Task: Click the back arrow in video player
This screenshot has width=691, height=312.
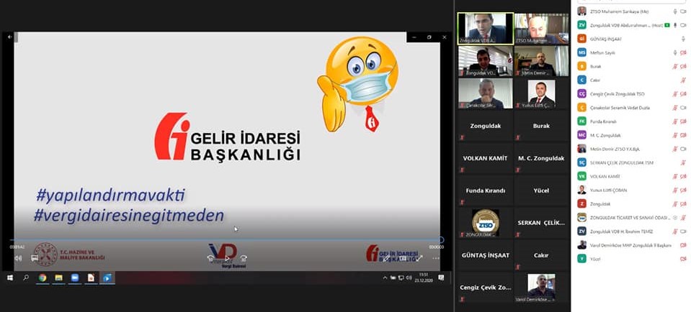Action: pyautogui.click(x=9, y=37)
